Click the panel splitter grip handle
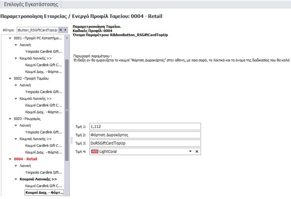Image resolution: width=291 pixels, height=199 pixels. (71, 140)
